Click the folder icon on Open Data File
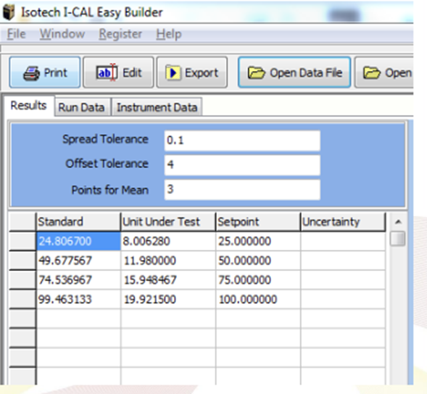This screenshot has width=427, height=394. [x=256, y=73]
